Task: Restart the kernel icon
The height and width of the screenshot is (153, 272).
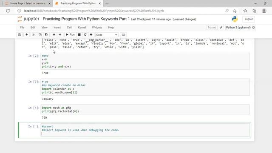Action: point(85,35)
